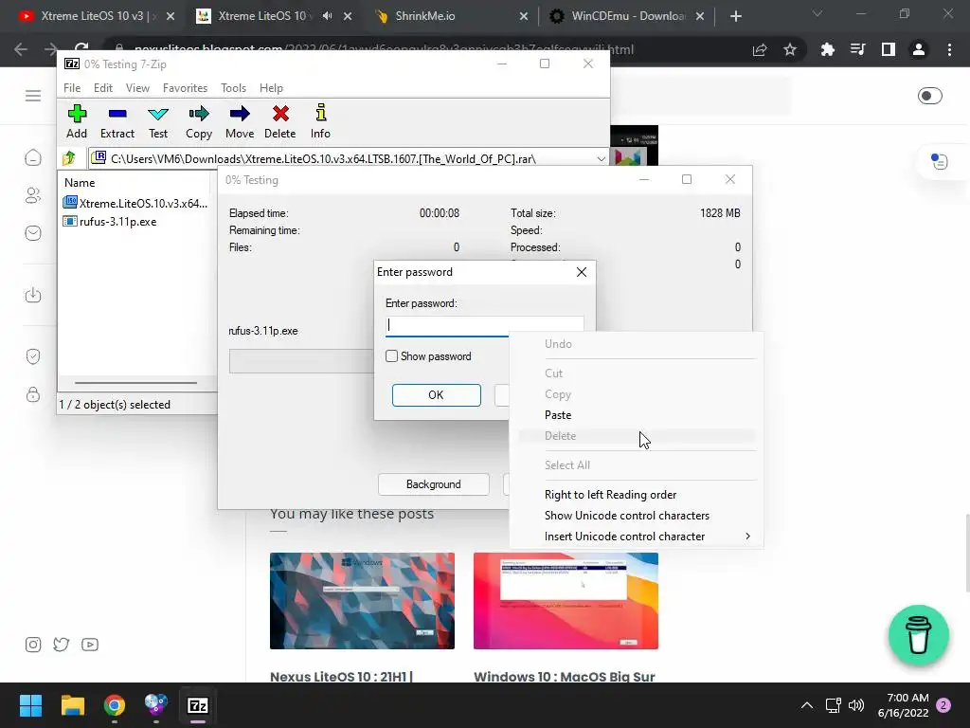Open the media control icon in Chrome toolbar
Image resolution: width=970 pixels, height=728 pixels.
(858, 49)
